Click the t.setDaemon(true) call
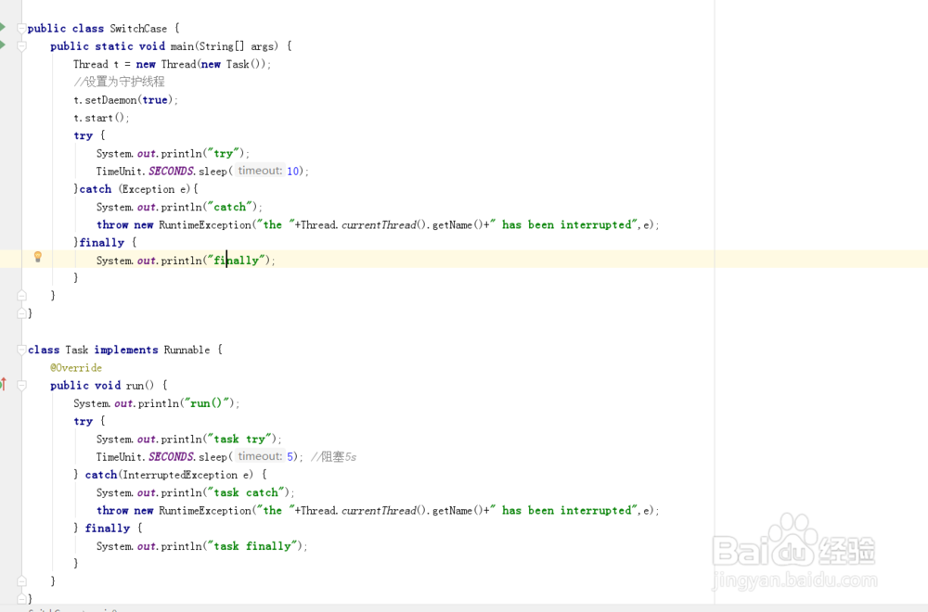Screen dimensions: 928x612 pos(125,100)
